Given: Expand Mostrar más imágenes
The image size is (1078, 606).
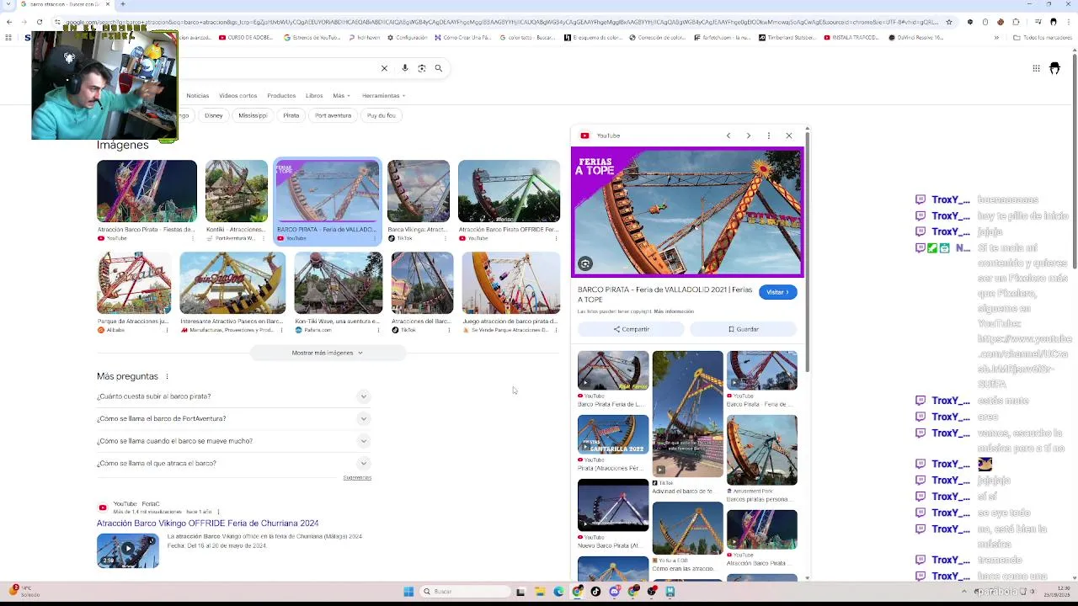Looking at the screenshot, I should (328, 353).
